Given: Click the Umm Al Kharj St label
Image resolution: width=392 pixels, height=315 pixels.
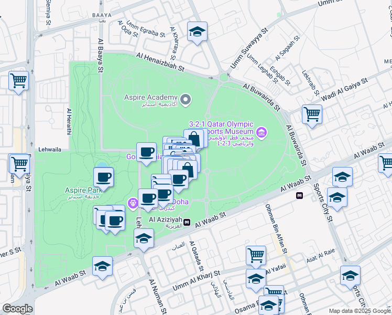Looking at the screenshot, I should (x=196, y=281).
